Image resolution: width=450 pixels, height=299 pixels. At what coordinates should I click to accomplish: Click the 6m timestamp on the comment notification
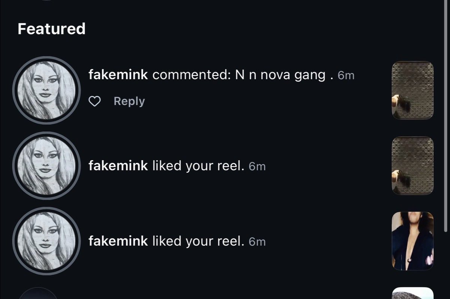pos(346,76)
